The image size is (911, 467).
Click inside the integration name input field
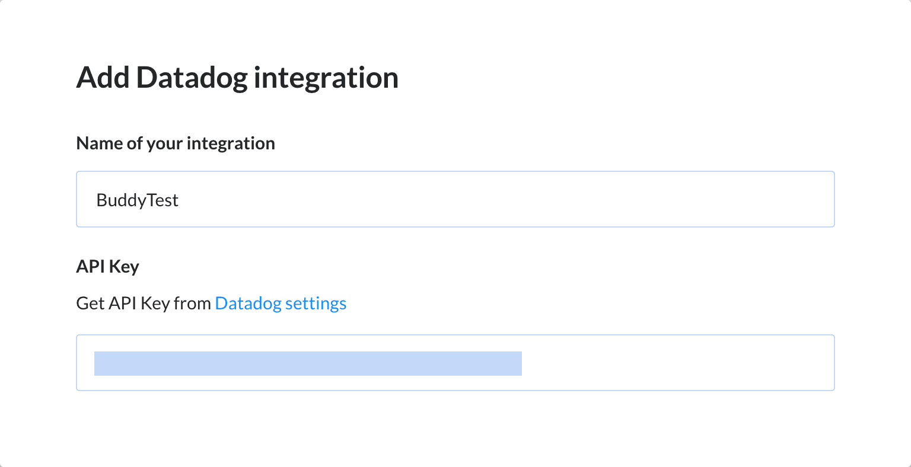click(415, 199)
